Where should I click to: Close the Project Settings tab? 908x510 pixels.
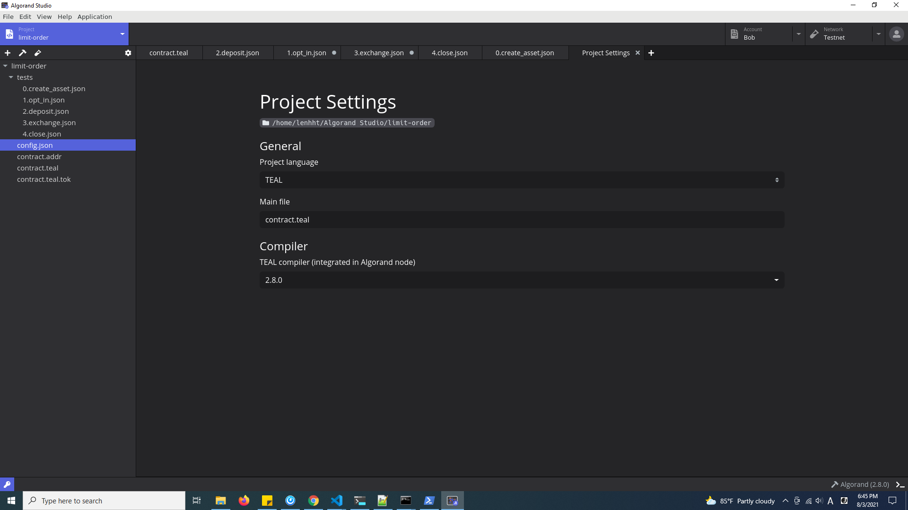637,52
